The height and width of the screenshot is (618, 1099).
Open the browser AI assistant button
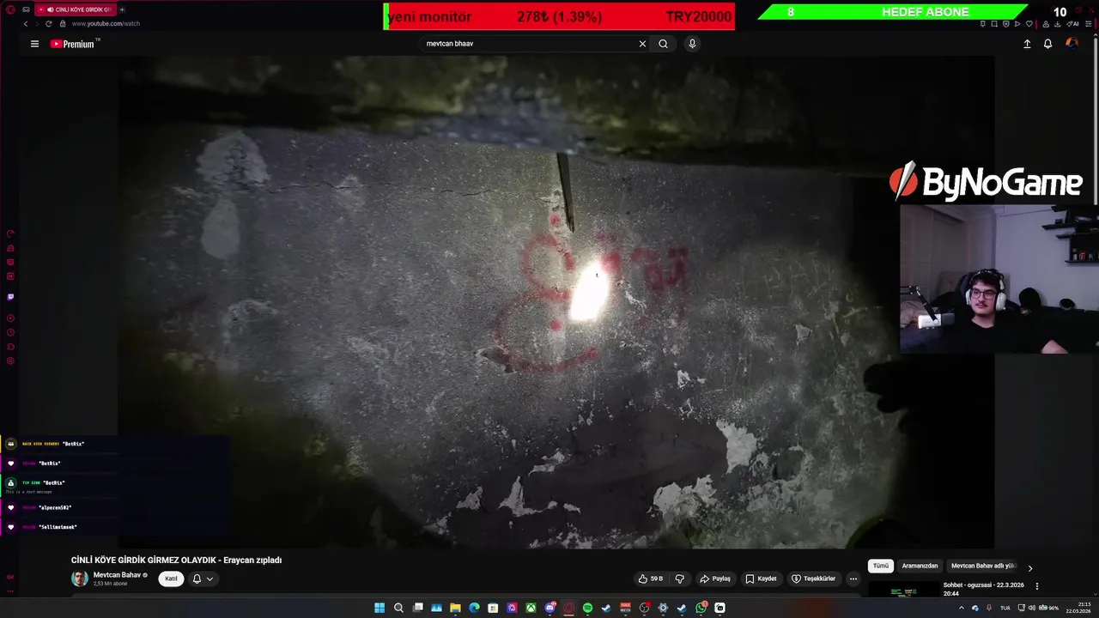coord(1072,24)
